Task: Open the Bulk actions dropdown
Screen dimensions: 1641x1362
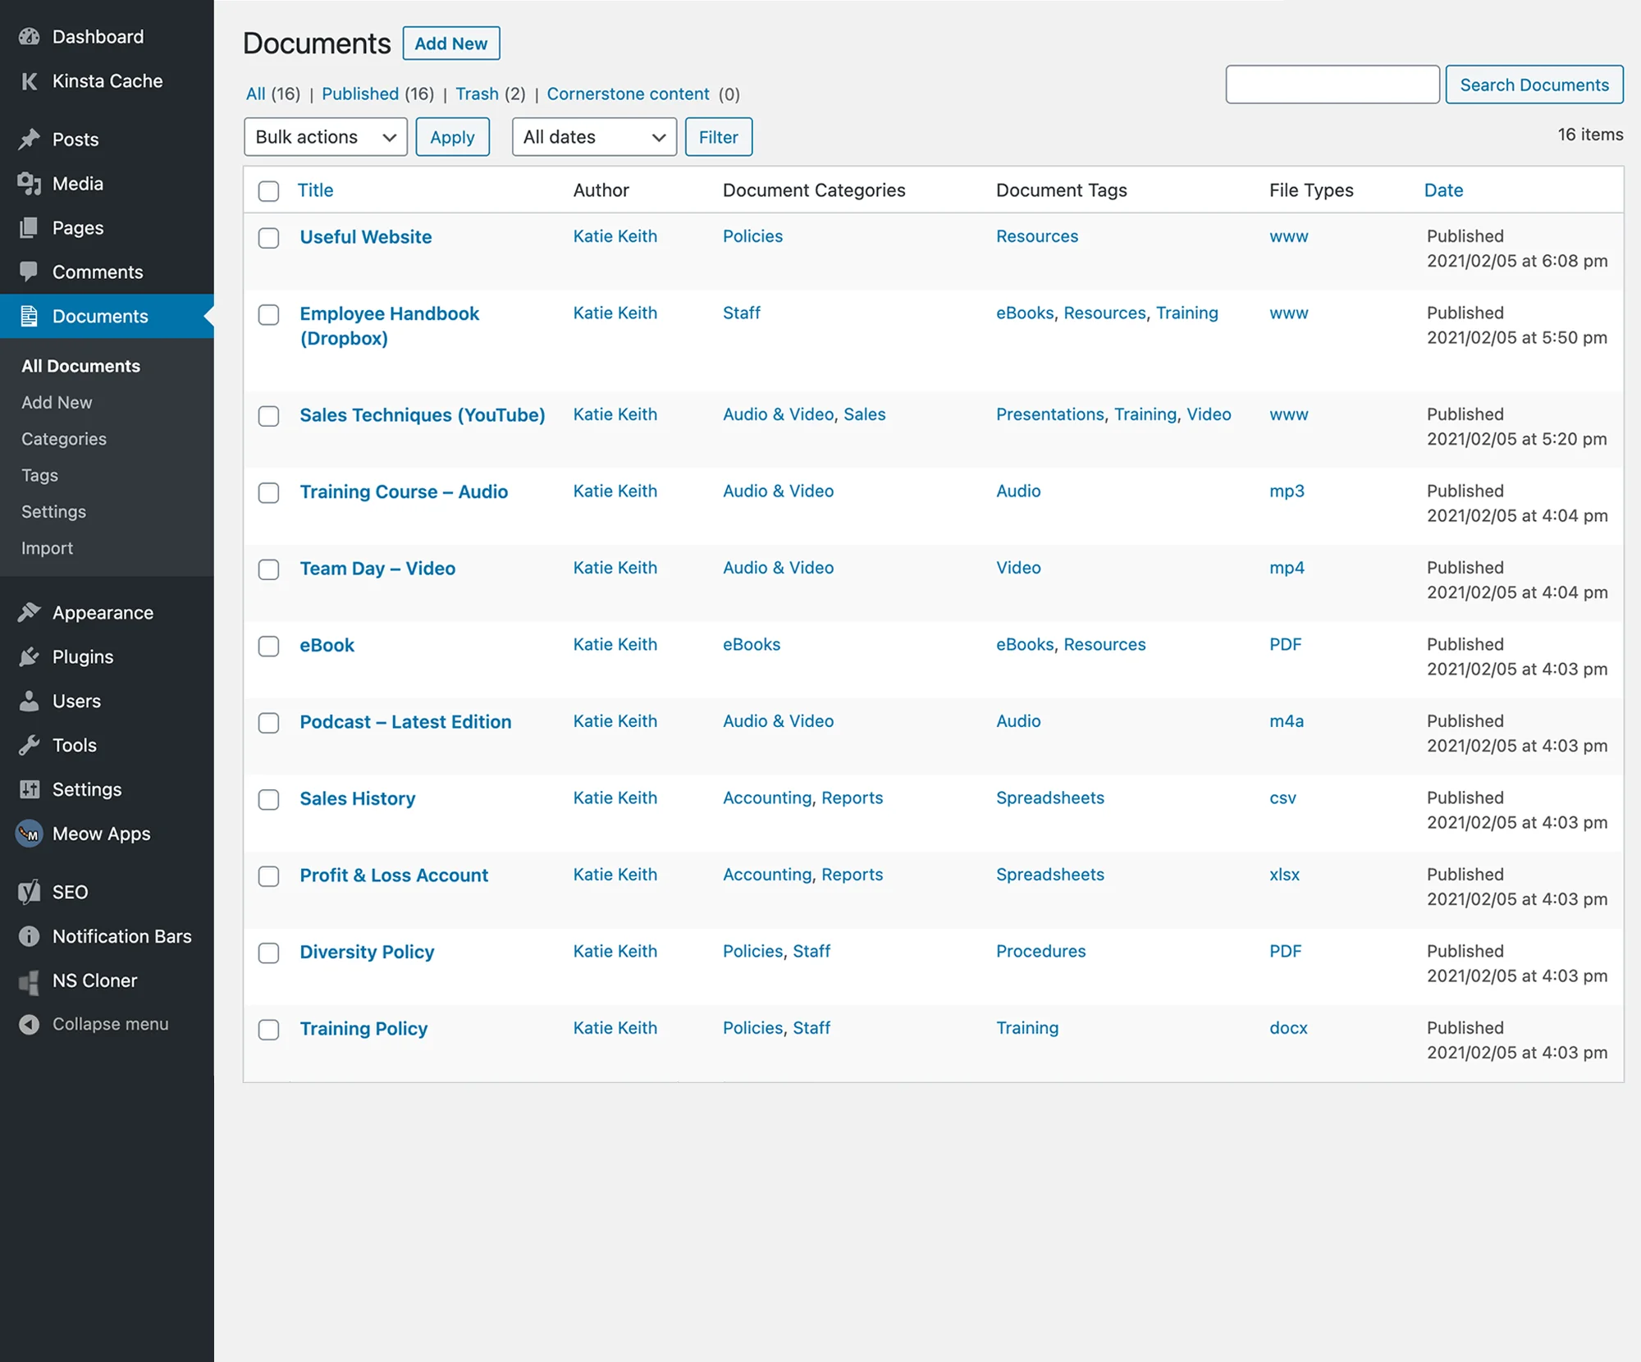Action: tap(325, 137)
